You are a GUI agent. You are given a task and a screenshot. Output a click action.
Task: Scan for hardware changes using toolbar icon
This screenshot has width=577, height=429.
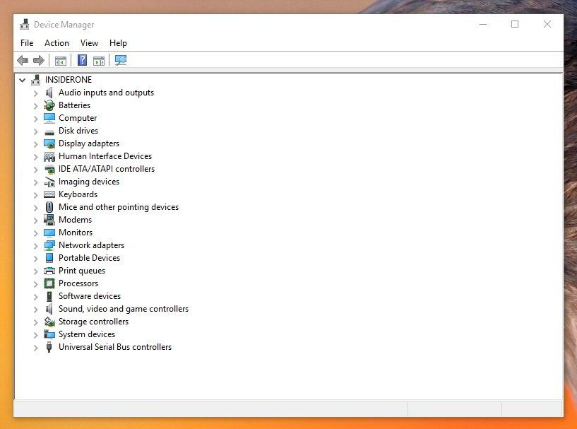[x=120, y=60]
